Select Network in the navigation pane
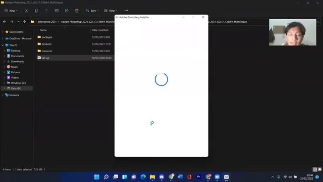This screenshot has width=323, height=182. (x=14, y=95)
